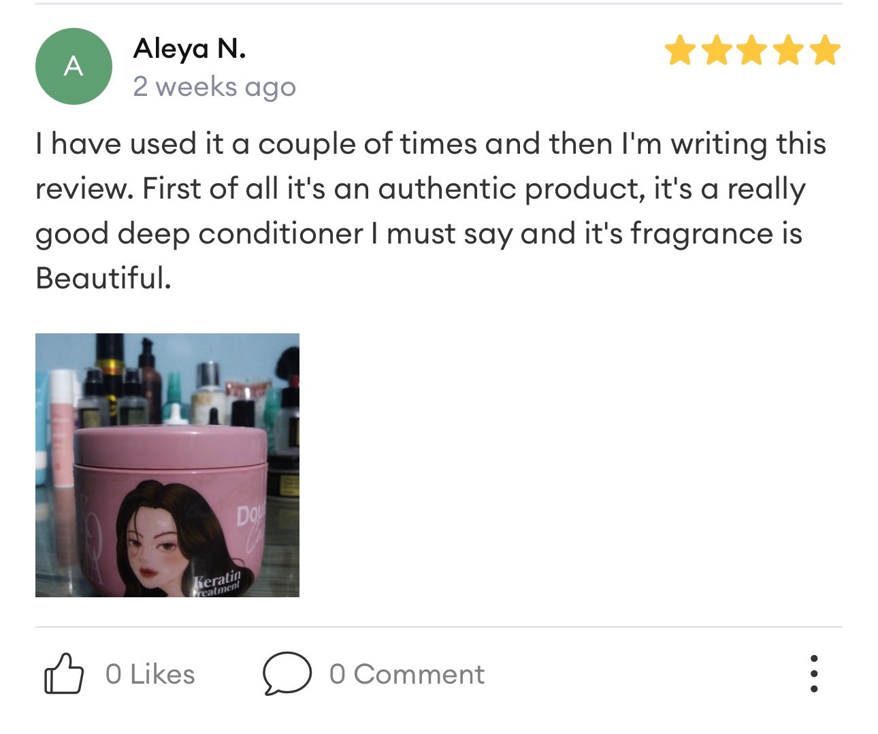The height and width of the screenshot is (734, 878).
Task: Click the thumbs-up like icon
Action: point(64,673)
